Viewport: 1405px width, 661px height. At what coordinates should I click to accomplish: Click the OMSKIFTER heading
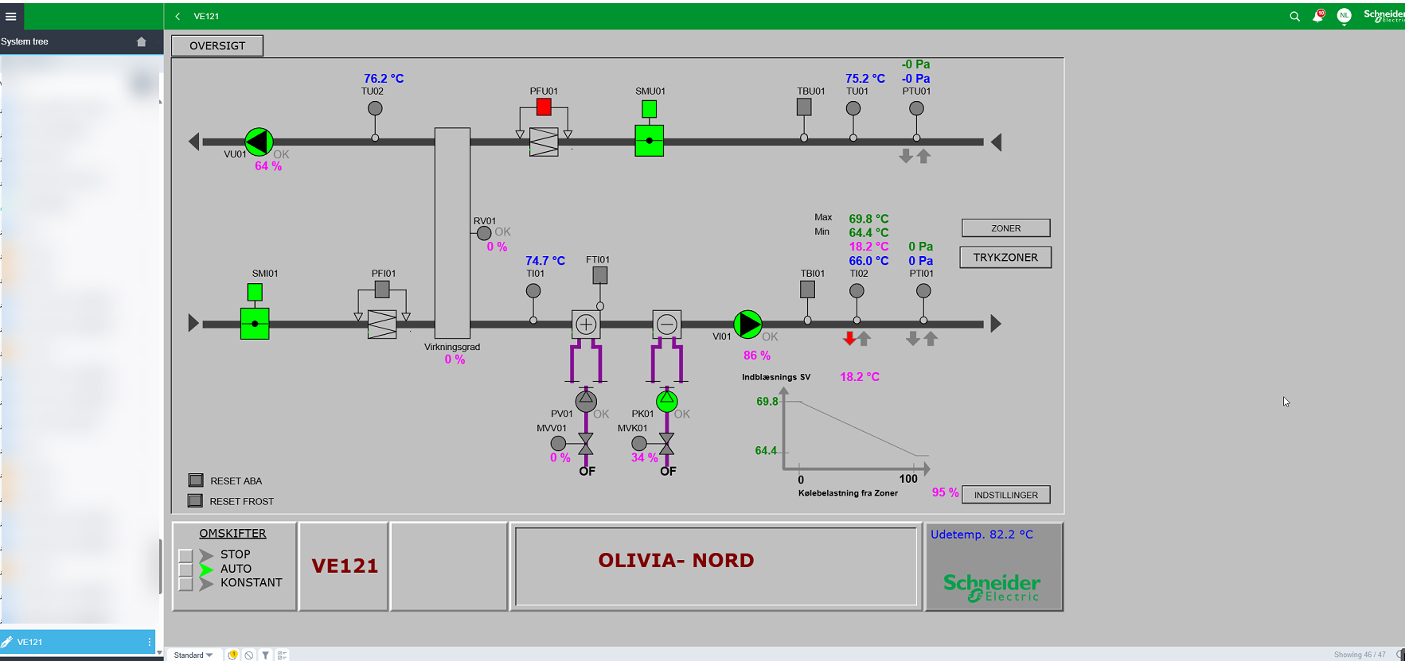pos(232,534)
